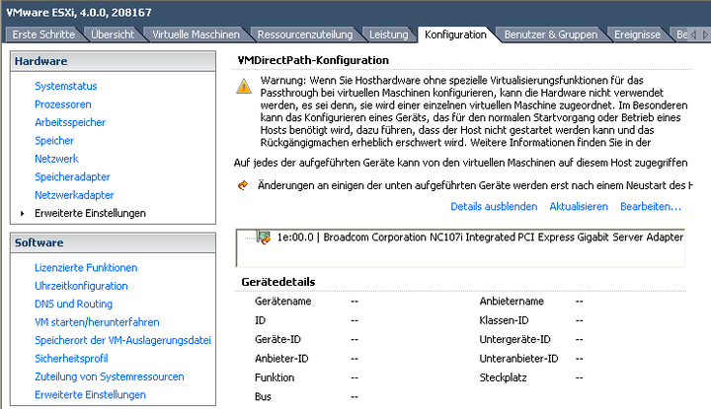
Task: Open the Netzwerk hardware link
Action: click(x=56, y=159)
